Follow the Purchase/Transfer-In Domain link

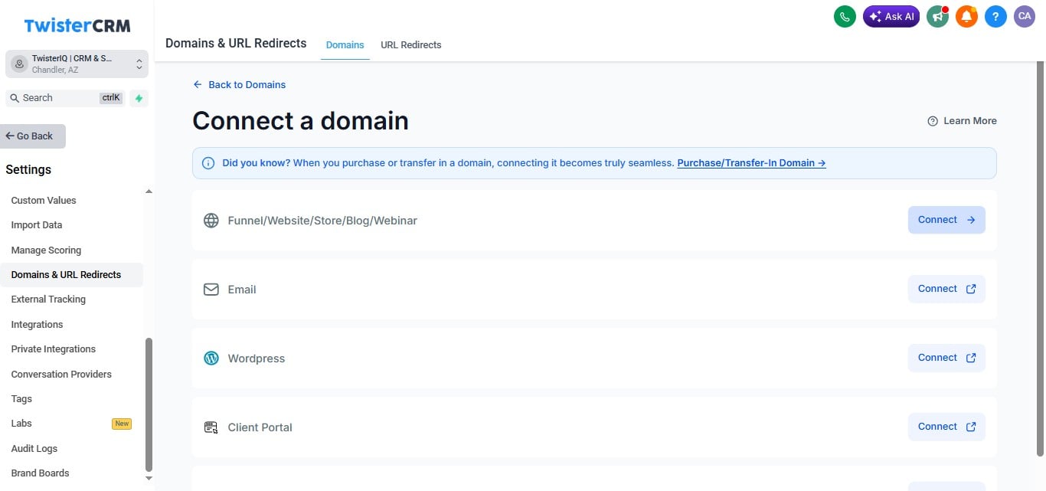click(751, 163)
